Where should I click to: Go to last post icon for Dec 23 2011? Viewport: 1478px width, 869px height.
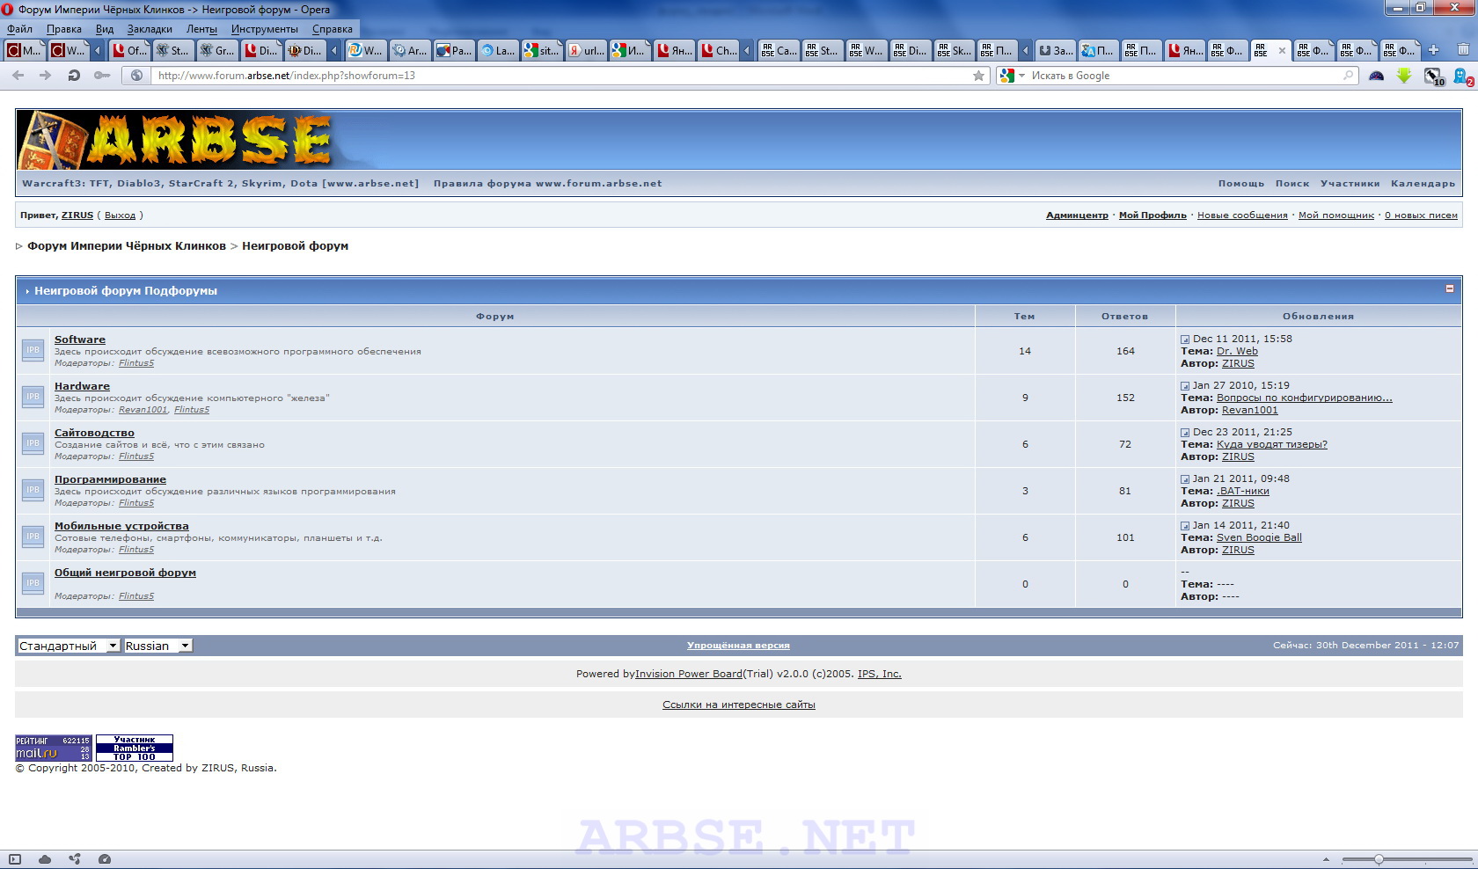tap(1185, 433)
